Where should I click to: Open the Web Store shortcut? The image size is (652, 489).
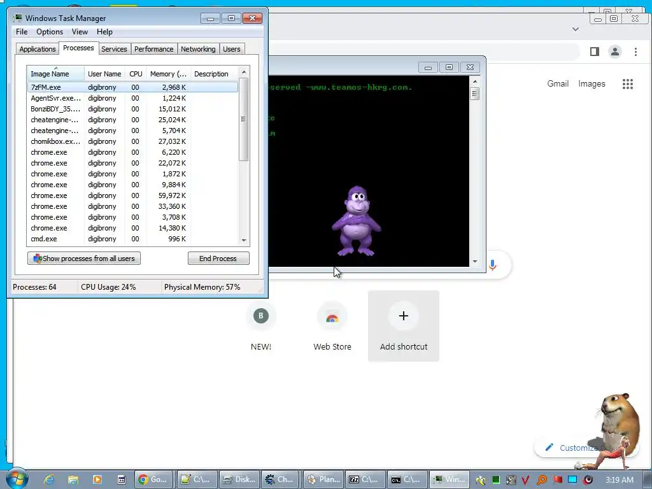(332, 326)
